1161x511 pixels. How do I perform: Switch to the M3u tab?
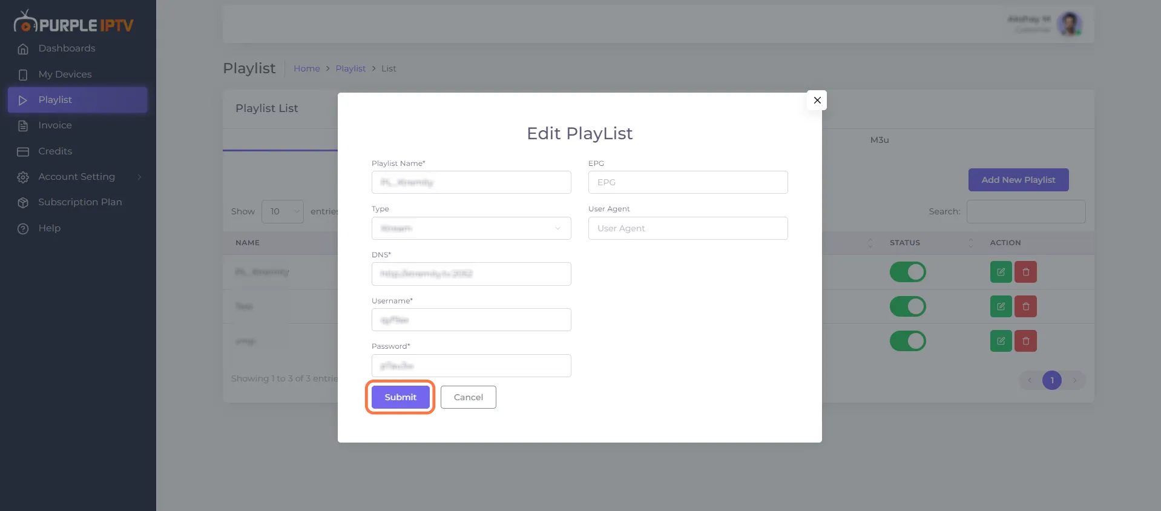880,140
